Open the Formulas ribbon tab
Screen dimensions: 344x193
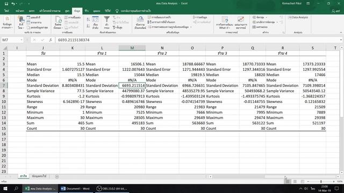67,11
